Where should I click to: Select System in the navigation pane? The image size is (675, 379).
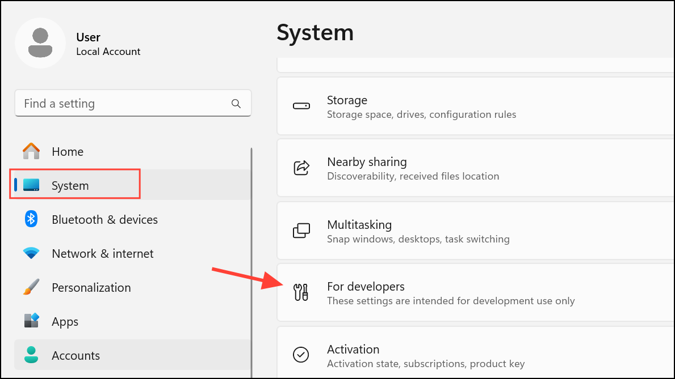(70, 185)
